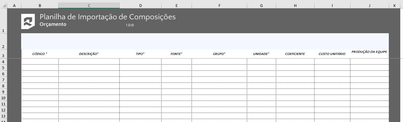
Task: Select row 4 header
Action: pyautogui.click(x=3, y=62)
